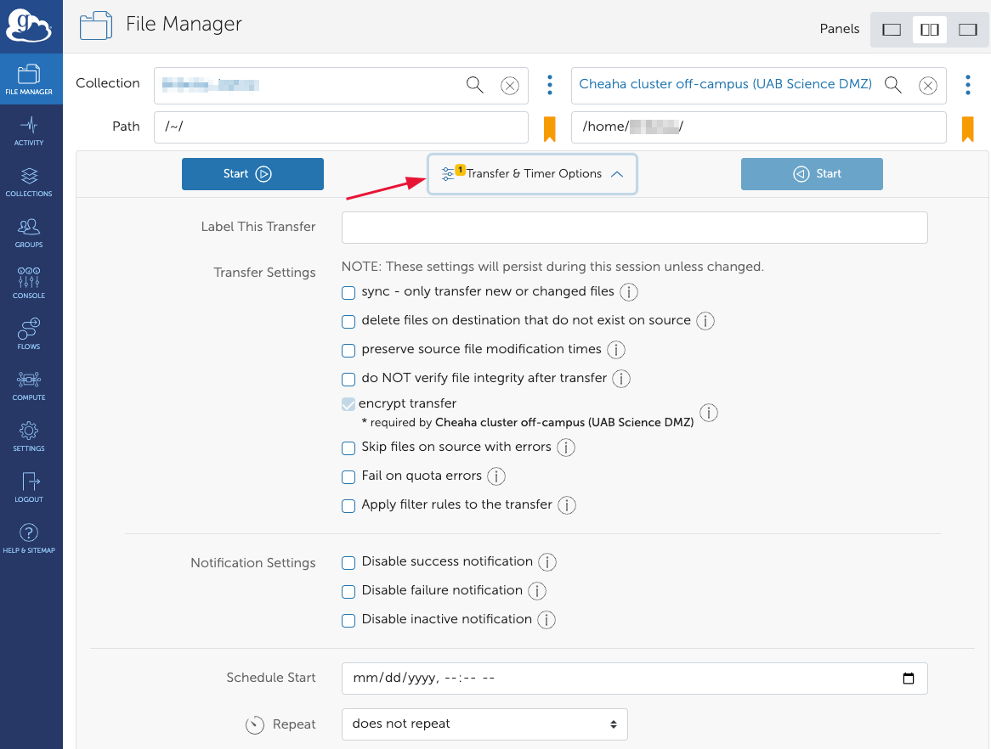The height and width of the screenshot is (749, 991).
Task: Click the Label This Transfer field
Action: click(634, 228)
